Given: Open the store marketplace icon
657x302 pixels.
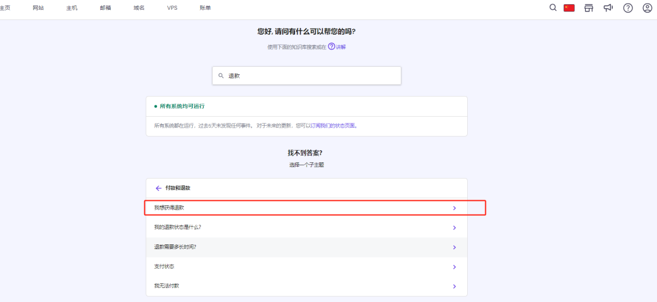Looking at the screenshot, I should coord(588,8).
